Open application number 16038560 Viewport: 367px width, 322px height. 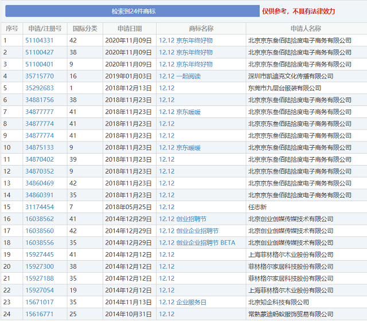click(40, 231)
